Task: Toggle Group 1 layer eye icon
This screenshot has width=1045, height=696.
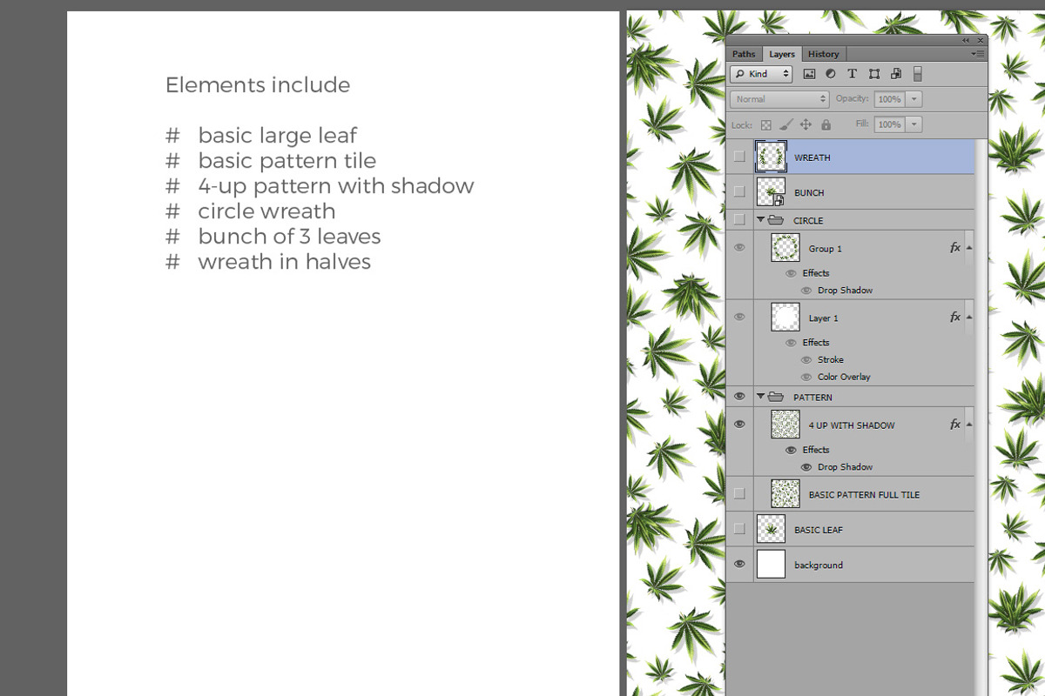Action: click(x=739, y=248)
